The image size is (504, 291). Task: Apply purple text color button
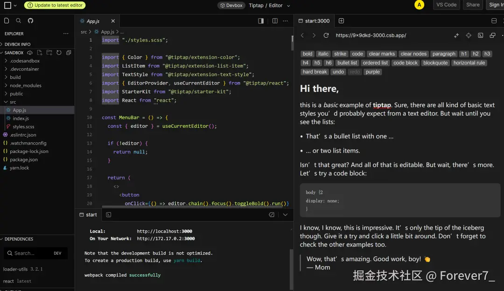pyautogui.click(x=372, y=72)
